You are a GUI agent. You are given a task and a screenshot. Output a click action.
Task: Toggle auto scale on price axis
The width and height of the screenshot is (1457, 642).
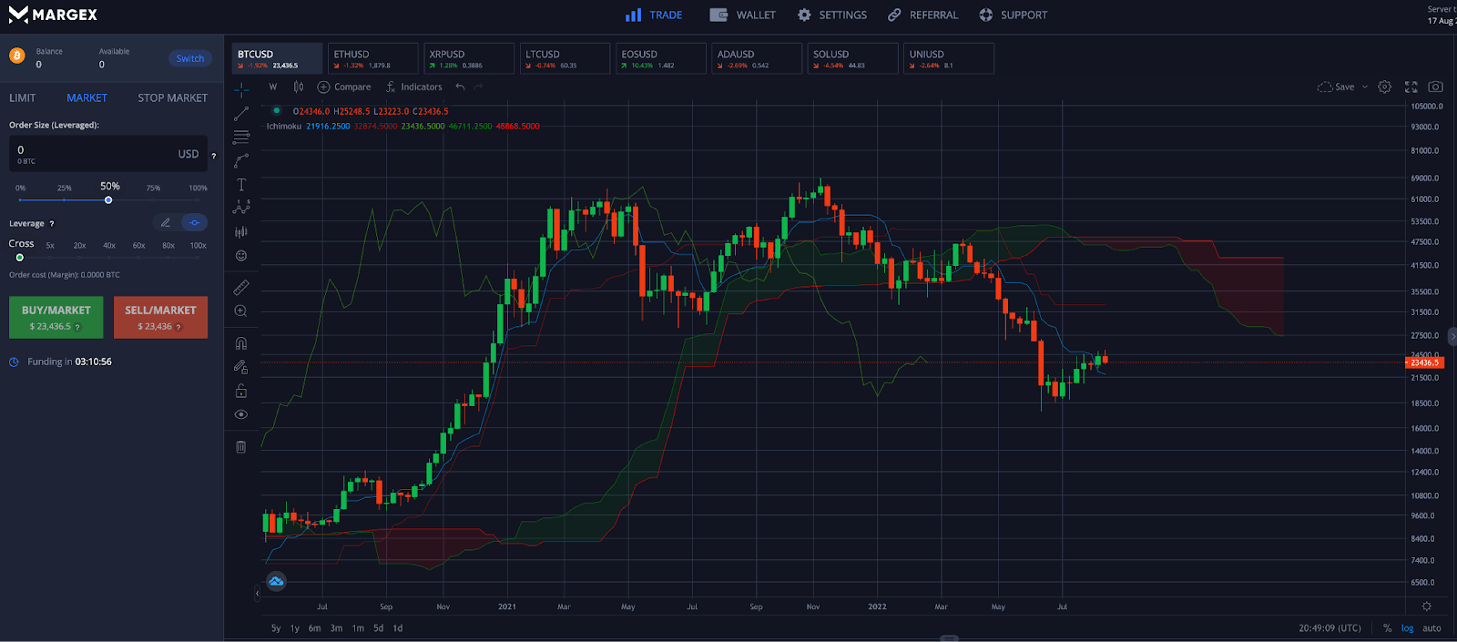(x=1432, y=628)
